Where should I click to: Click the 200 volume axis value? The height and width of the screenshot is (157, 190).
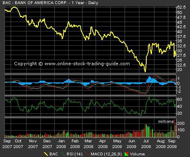[181, 124]
